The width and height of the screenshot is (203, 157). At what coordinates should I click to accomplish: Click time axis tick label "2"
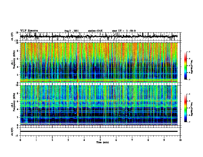52,140
